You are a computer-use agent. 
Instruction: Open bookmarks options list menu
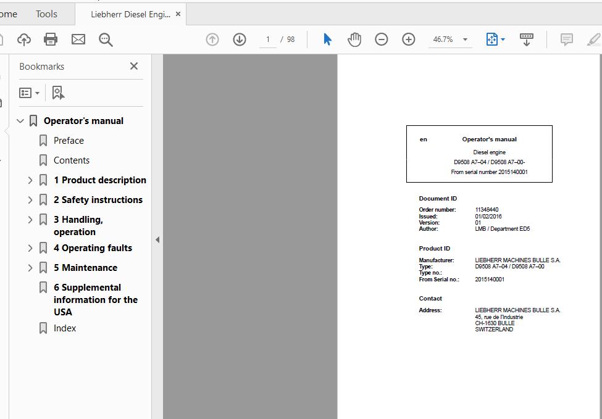[29, 93]
